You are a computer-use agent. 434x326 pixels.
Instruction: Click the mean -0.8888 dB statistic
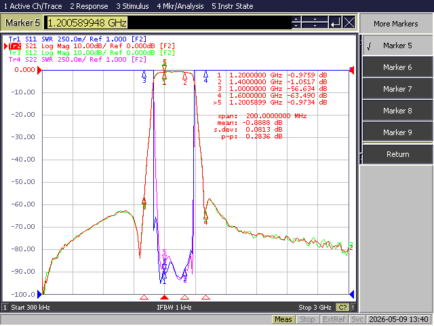(250, 123)
